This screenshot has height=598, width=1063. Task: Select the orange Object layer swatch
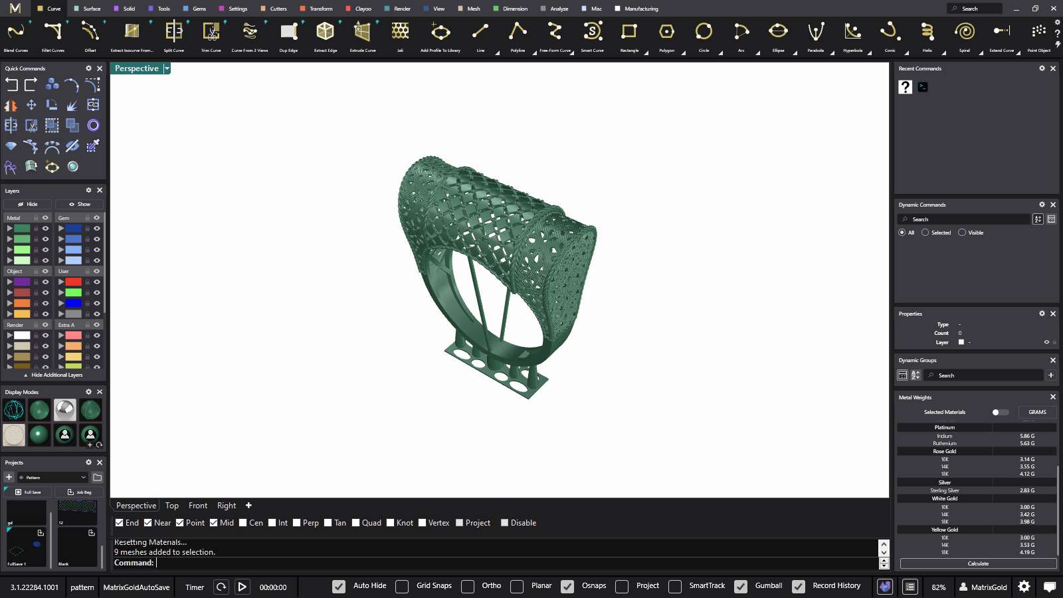coord(22,303)
